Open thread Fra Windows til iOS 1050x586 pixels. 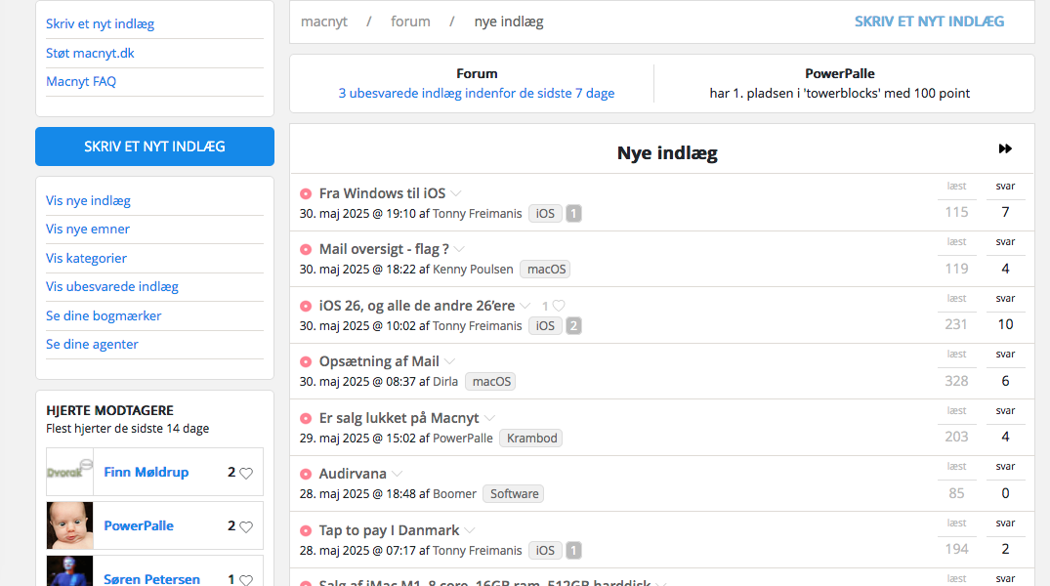click(382, 193)
